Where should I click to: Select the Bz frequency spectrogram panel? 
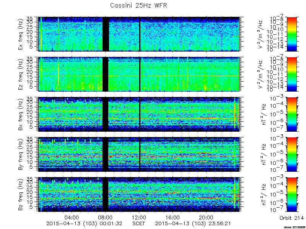139,194
